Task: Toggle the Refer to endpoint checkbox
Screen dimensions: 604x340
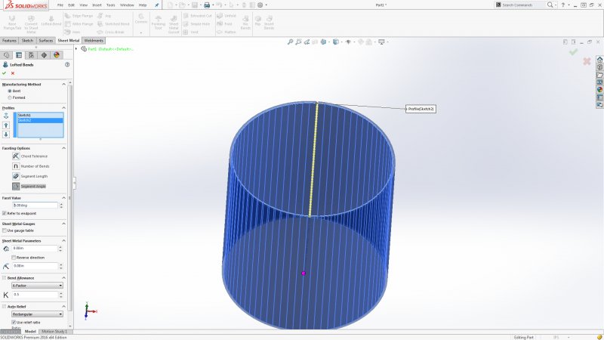Action: tap(5, 213)
